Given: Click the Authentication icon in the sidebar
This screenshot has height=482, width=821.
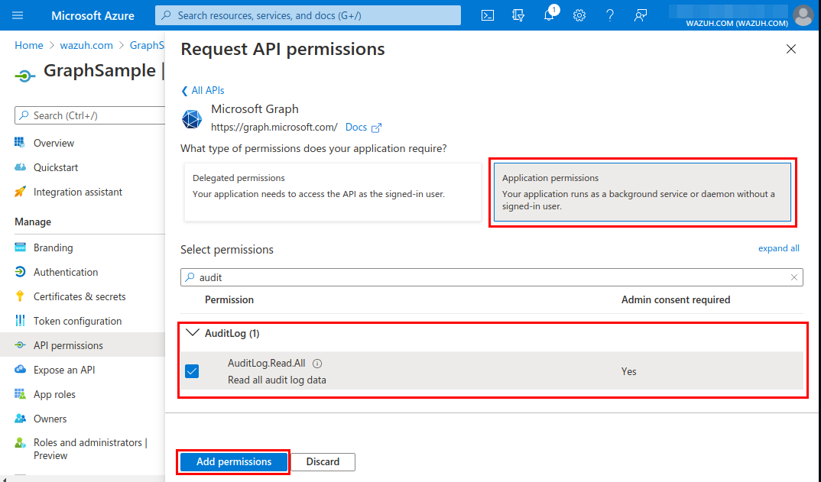Looking at the screenshot, I should tap(20, 272).
